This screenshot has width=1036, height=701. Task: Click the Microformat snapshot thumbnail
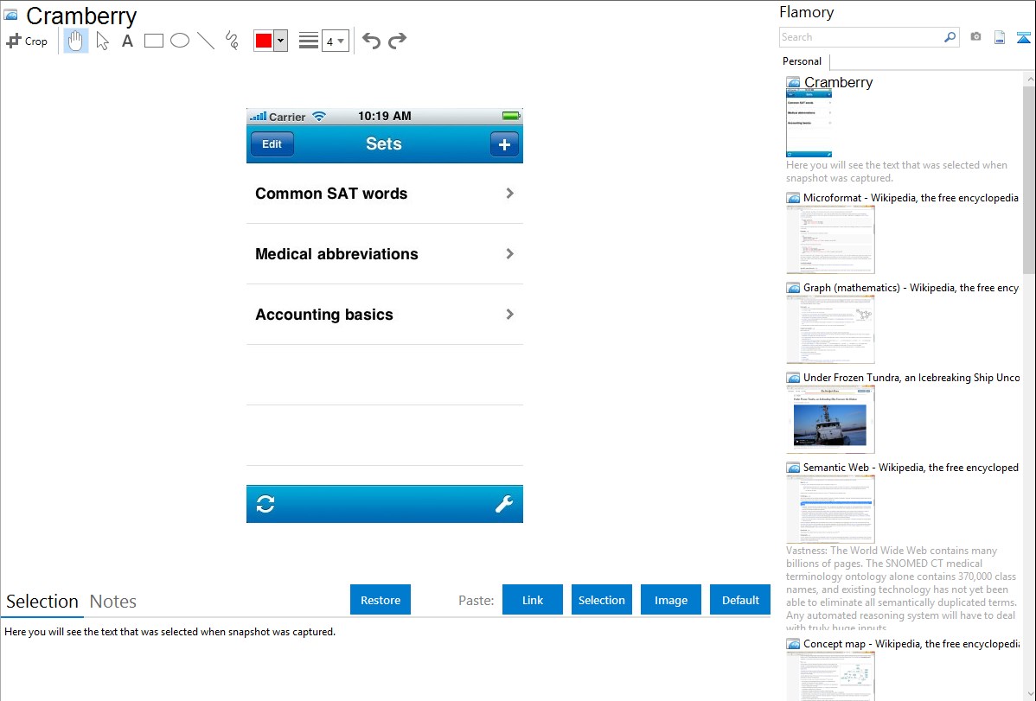(830, 239)
